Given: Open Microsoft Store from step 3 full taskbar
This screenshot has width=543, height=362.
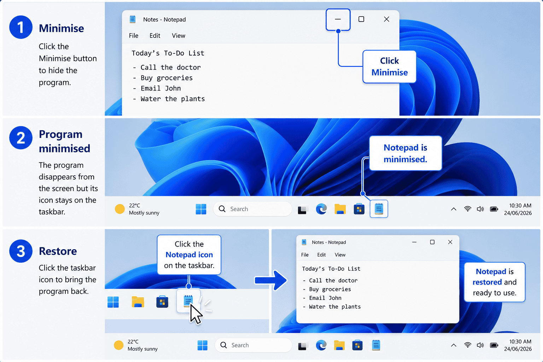Looking at the screenshot, I should [357, 345].
